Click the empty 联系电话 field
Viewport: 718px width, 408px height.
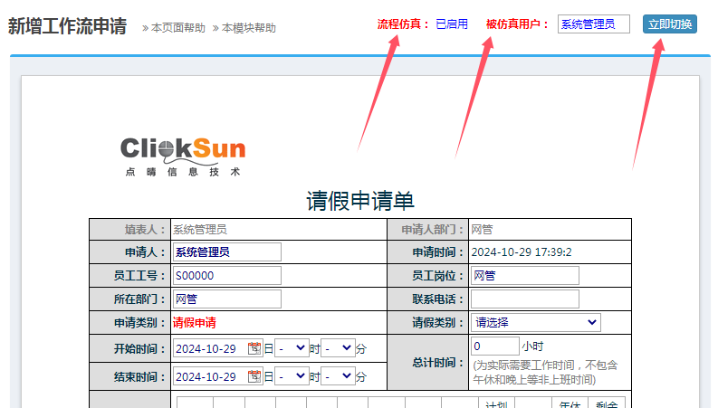coord(524,299)
